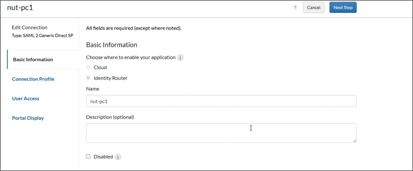Image resolution: width=413 pixels, height=171 pixels.
Task: Click the info icon next to Disabled
Action: pyautogui.click(x=118, y=157)
